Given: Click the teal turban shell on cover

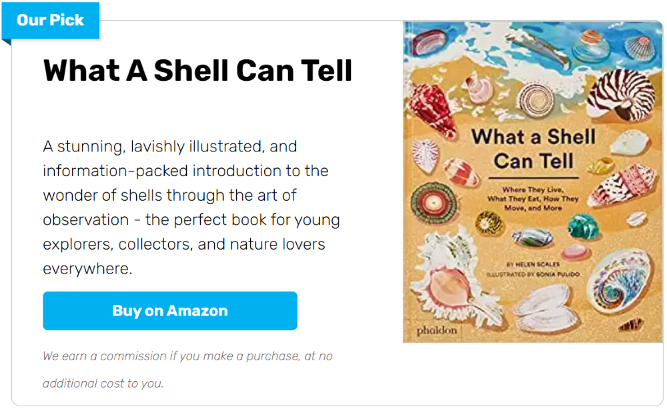Looking at the screenshot, I should click(584, 226).
